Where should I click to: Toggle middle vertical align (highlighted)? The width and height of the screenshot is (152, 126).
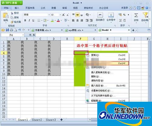tap(78, 15)
